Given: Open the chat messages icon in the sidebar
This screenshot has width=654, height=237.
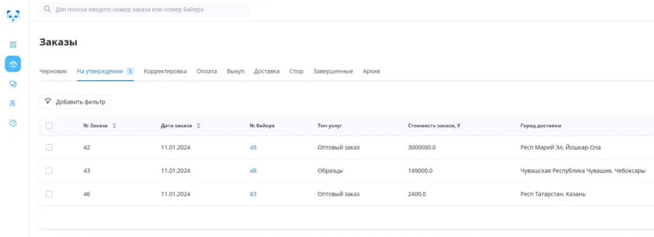Looking at the screenshot, I should click(13, 84).
